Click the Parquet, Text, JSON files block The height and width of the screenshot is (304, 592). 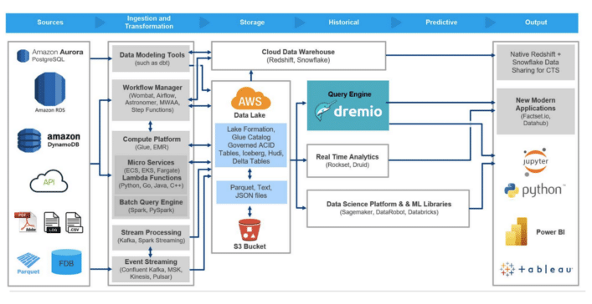click(x=251, y=192)
